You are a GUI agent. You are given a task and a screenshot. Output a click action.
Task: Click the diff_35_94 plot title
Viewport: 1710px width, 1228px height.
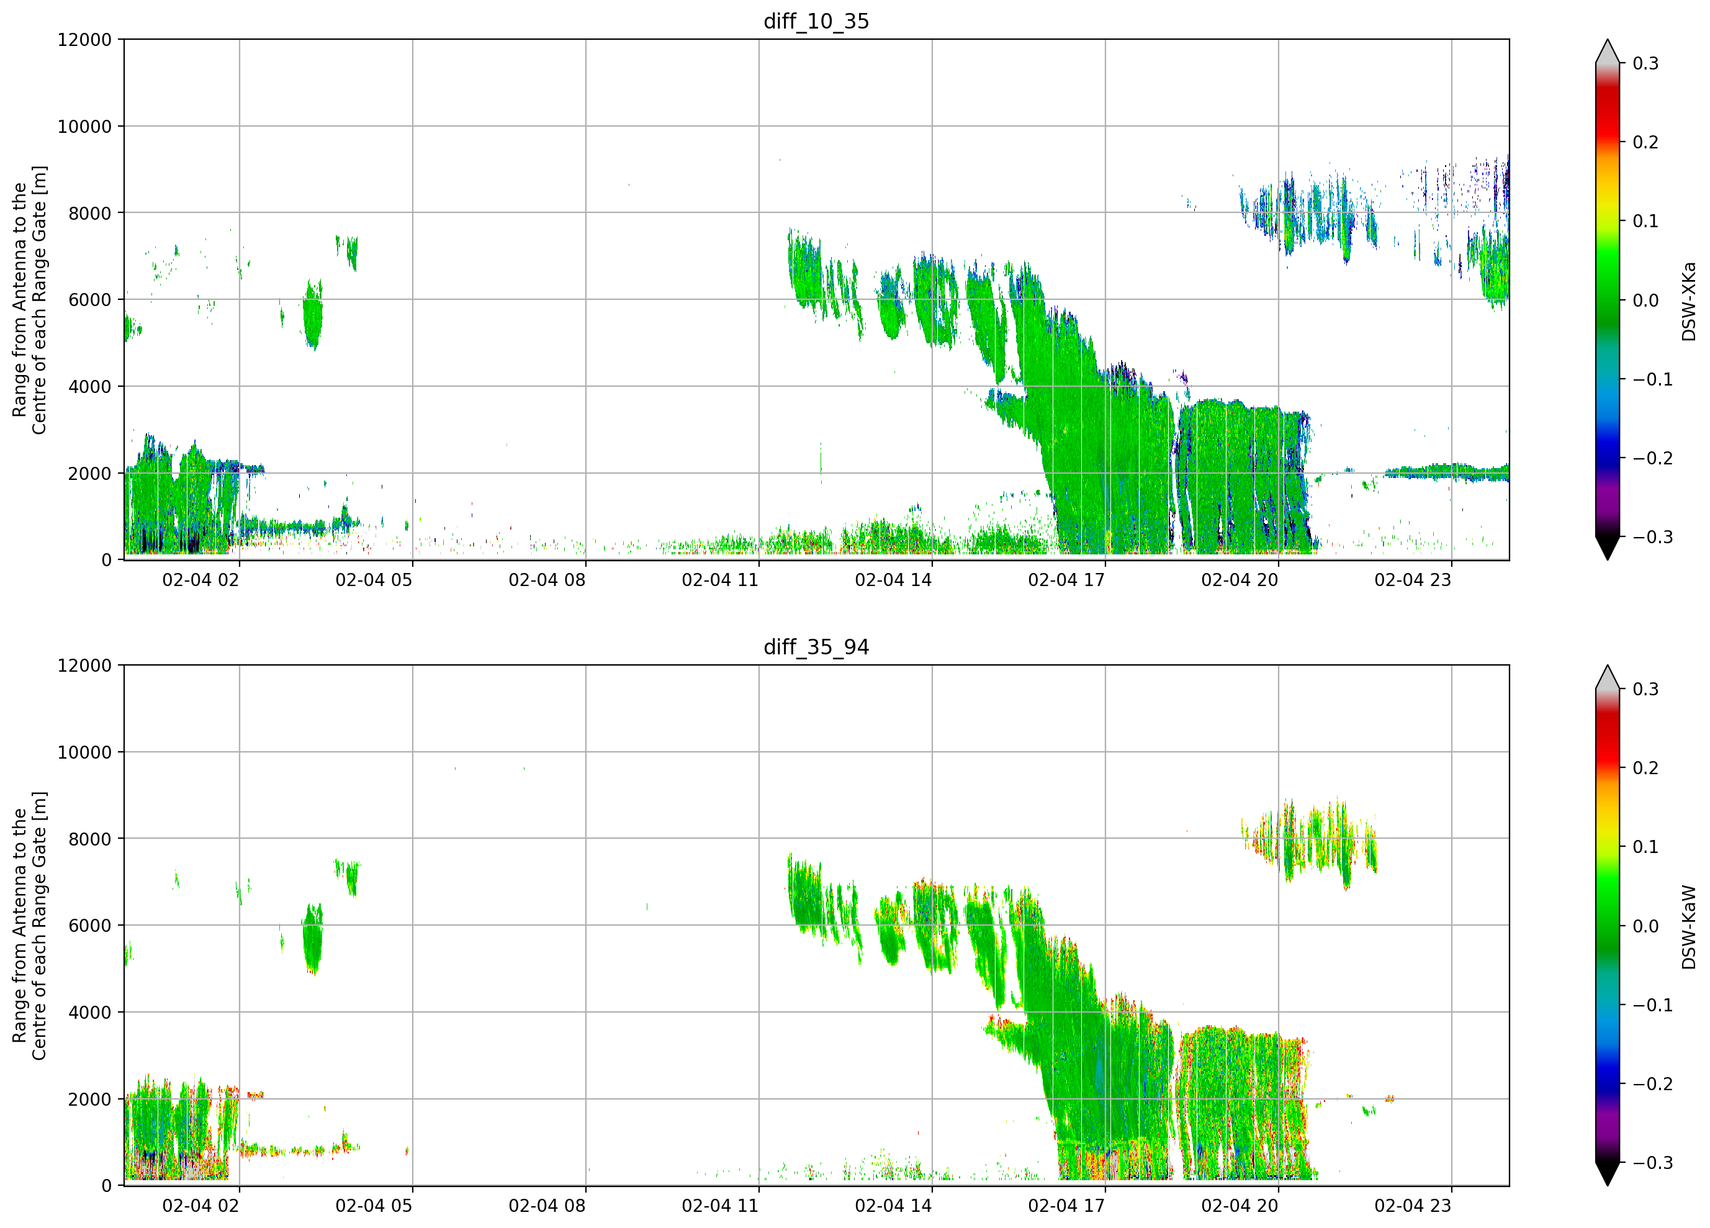[x=817, y=647]
